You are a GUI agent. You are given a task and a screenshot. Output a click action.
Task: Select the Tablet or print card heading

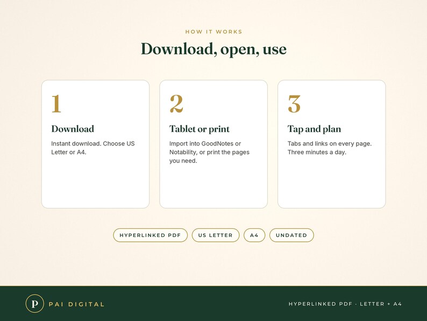[x=200, y=129]
